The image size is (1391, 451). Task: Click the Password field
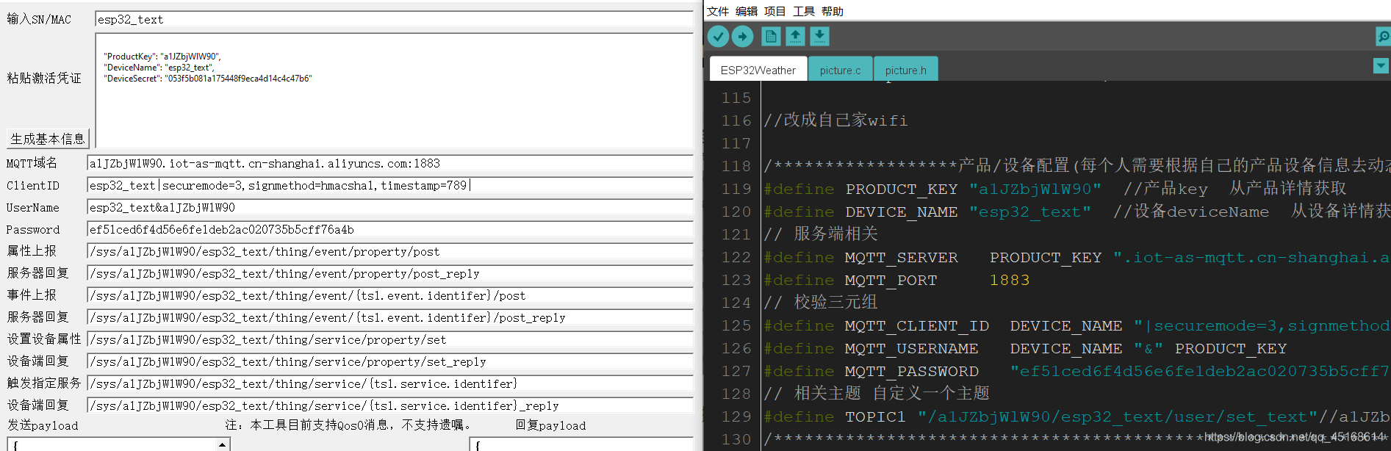point(390,229)
